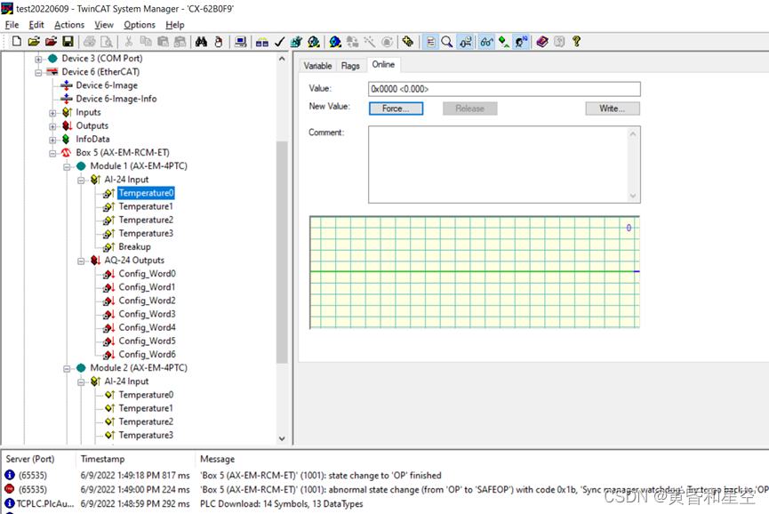Toggle the Show Online Data toolbar icon
Viewport: 769px width, 514px height.
click(x=430, y=42)
